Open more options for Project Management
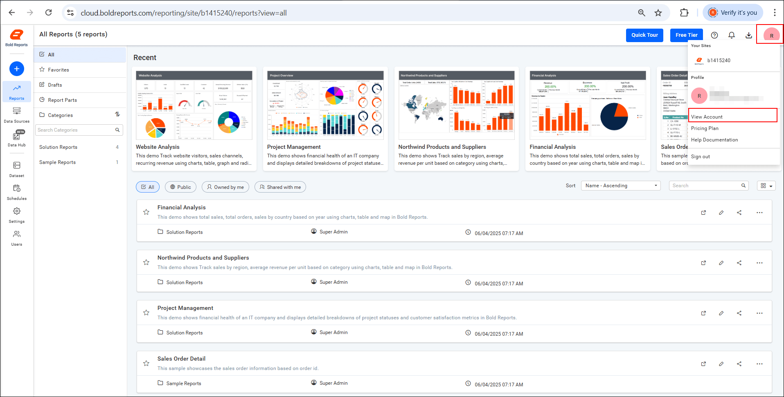 (x=759, y=313)
